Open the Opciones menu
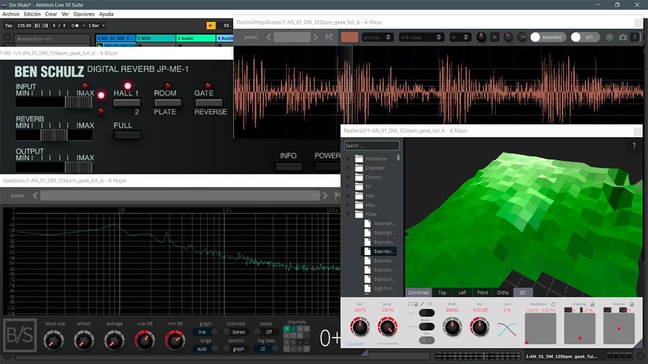The width and height of the screenshot is (648, 364). coord(84,14)
